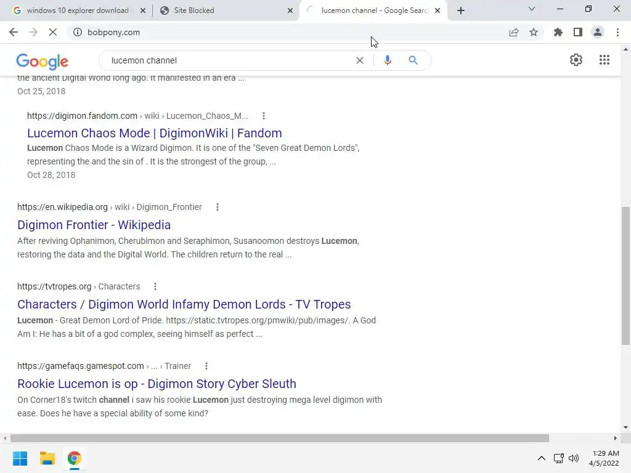This screenshot has width=631, height=473.
Task: Show hidden system tray icons
Action: tap(542, 458)
